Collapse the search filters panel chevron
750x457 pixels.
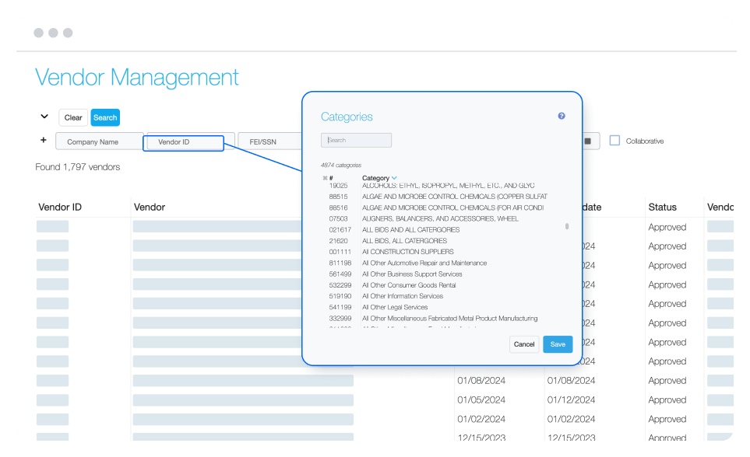44,116
